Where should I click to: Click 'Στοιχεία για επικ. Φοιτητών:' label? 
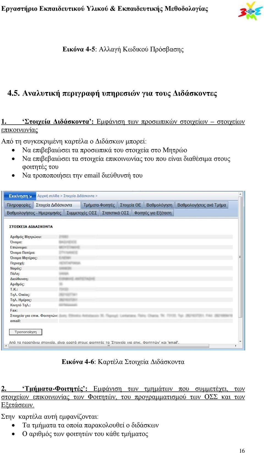34,316
